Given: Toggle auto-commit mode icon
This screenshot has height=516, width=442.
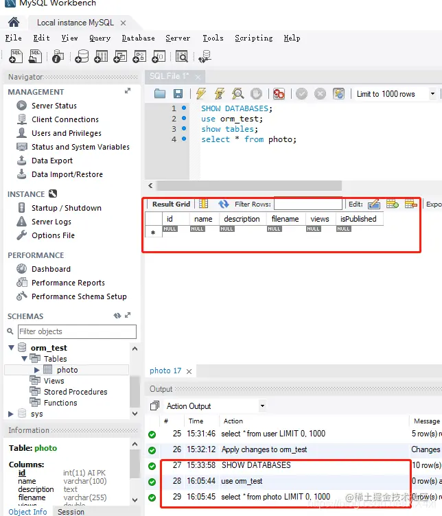Looking at the screenshot, I should point(338,94).
